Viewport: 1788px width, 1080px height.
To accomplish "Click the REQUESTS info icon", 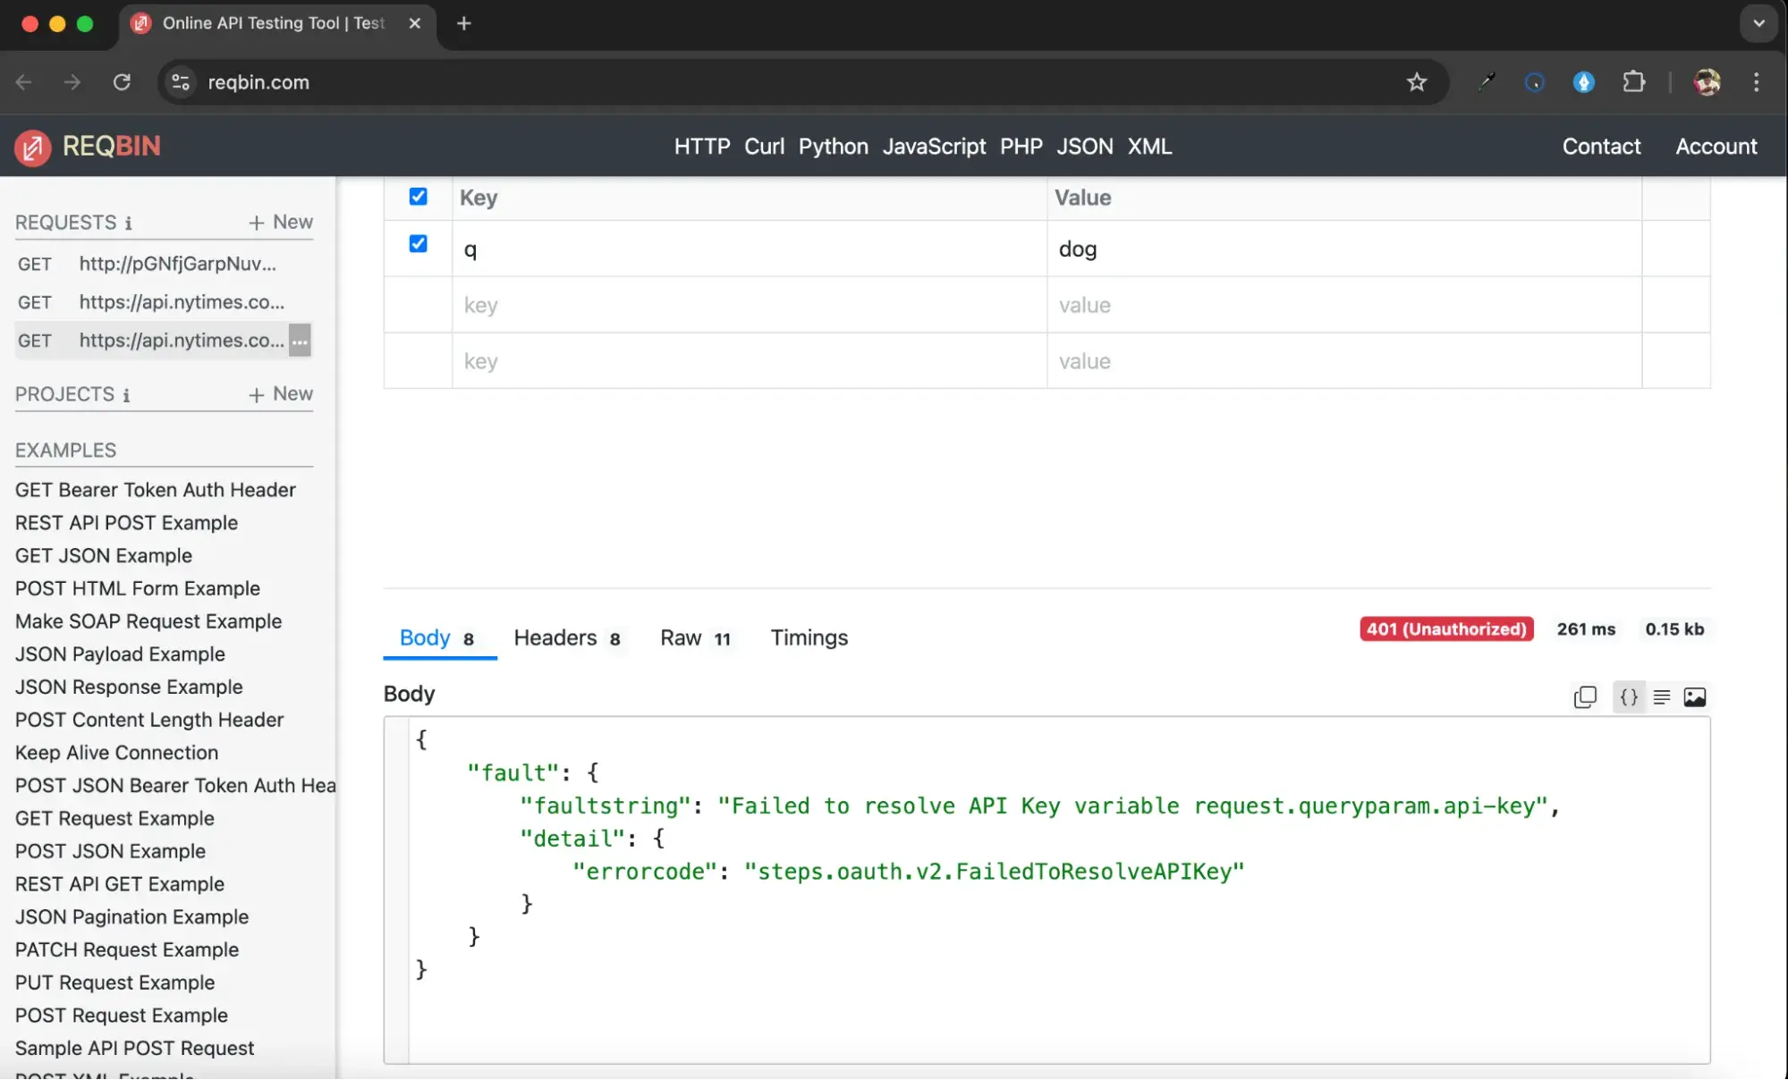I will point(128,224).
